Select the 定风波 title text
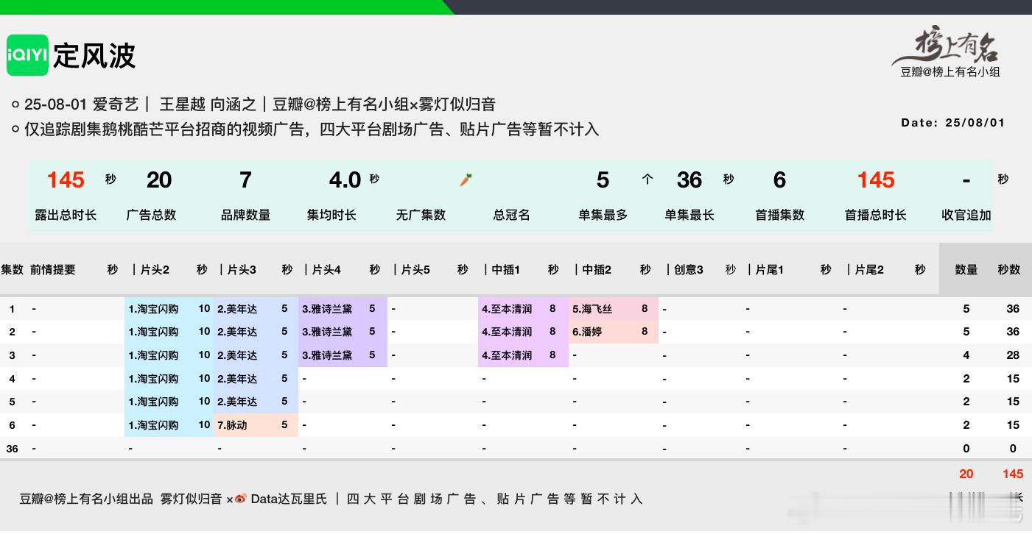1032x534 pixels. pos(94,56)
